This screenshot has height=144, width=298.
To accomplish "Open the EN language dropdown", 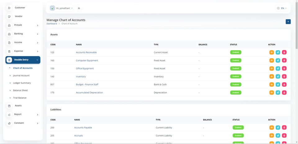I will click(x=282, y=8).
